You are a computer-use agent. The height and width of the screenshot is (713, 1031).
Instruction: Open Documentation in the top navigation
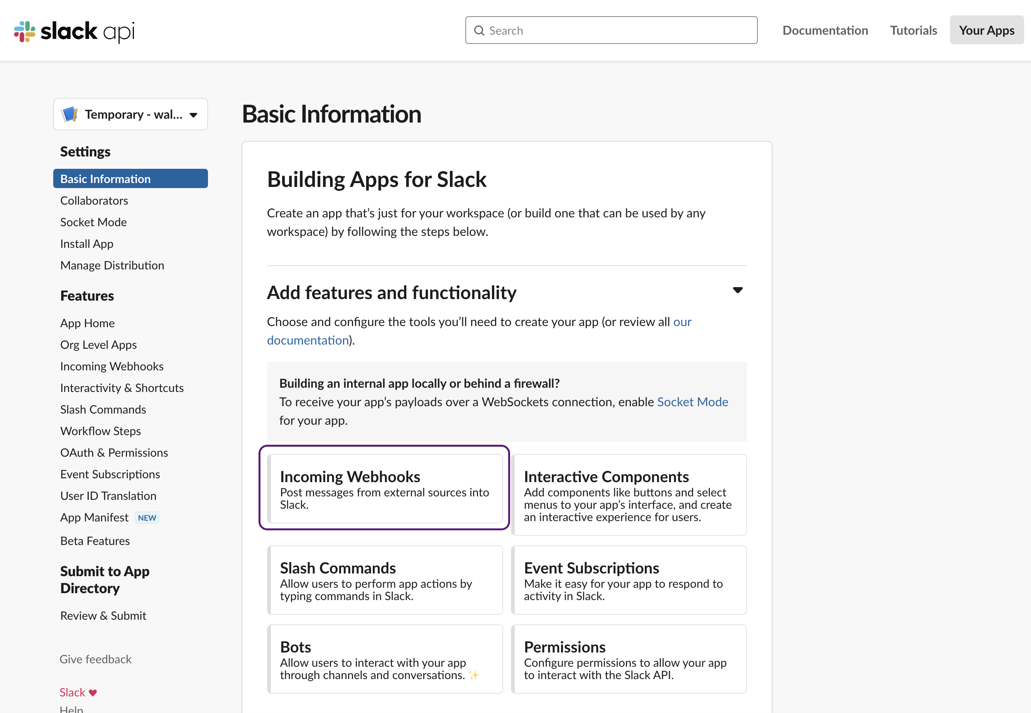tap(825, 30)
